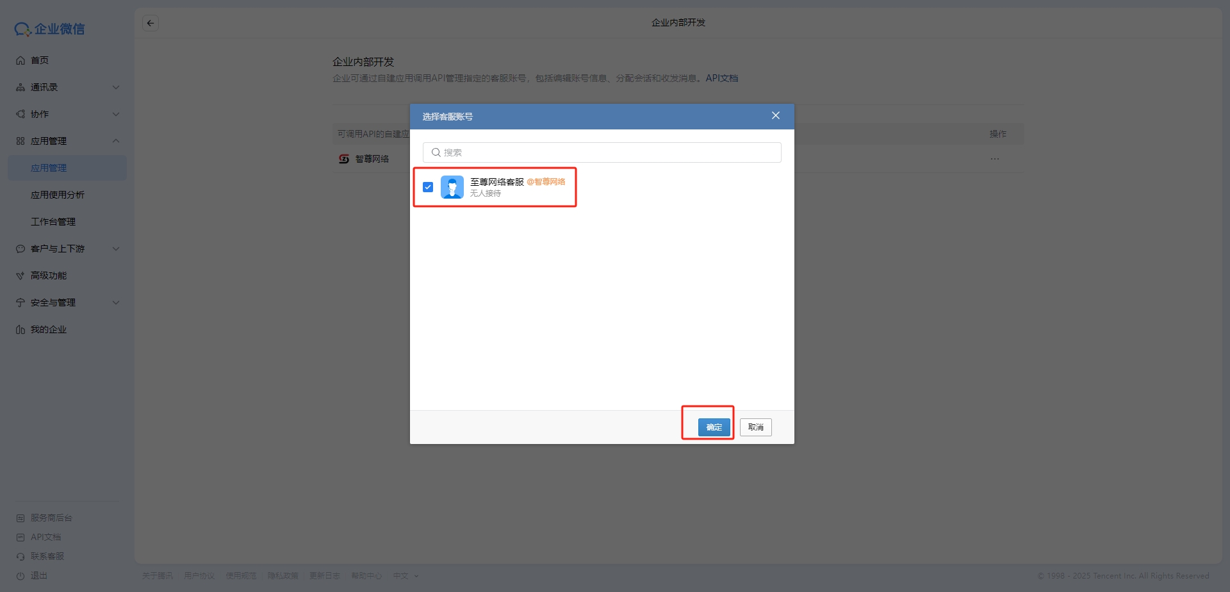Viewport: 1230px width, 592px height.
Task: Click the 首页 home icon
Action: 20,60
